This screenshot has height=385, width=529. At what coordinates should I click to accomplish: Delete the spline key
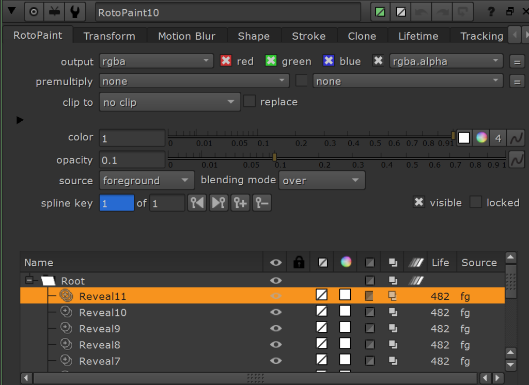tap(262, 203)
